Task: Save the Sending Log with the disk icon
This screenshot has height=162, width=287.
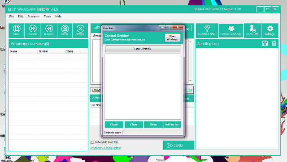Action: point(265,43)
